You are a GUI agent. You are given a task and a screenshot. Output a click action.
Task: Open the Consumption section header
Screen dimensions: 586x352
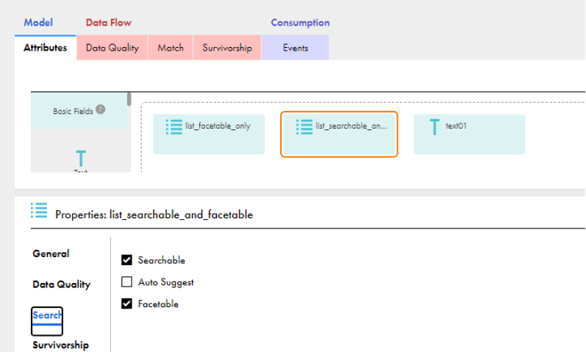click(x=300, y=23)
